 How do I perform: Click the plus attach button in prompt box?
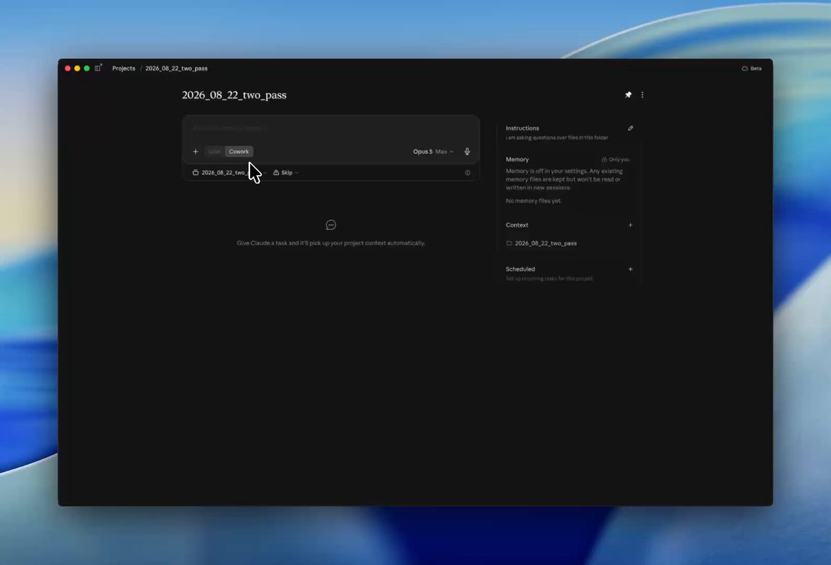(195, 152)
